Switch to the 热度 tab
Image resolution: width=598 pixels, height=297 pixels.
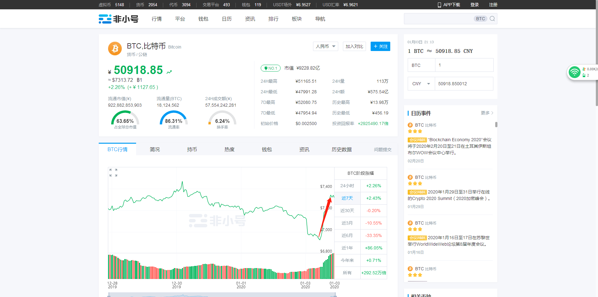click(x=230, y=149)
